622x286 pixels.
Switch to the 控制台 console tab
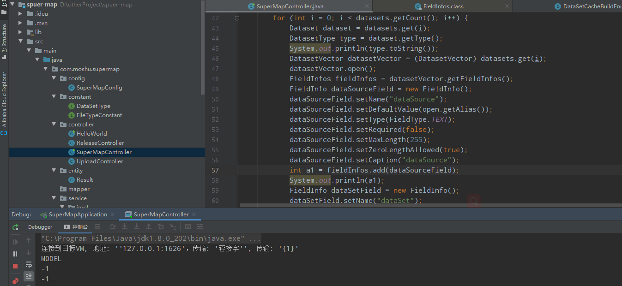[x=76, y=227]
